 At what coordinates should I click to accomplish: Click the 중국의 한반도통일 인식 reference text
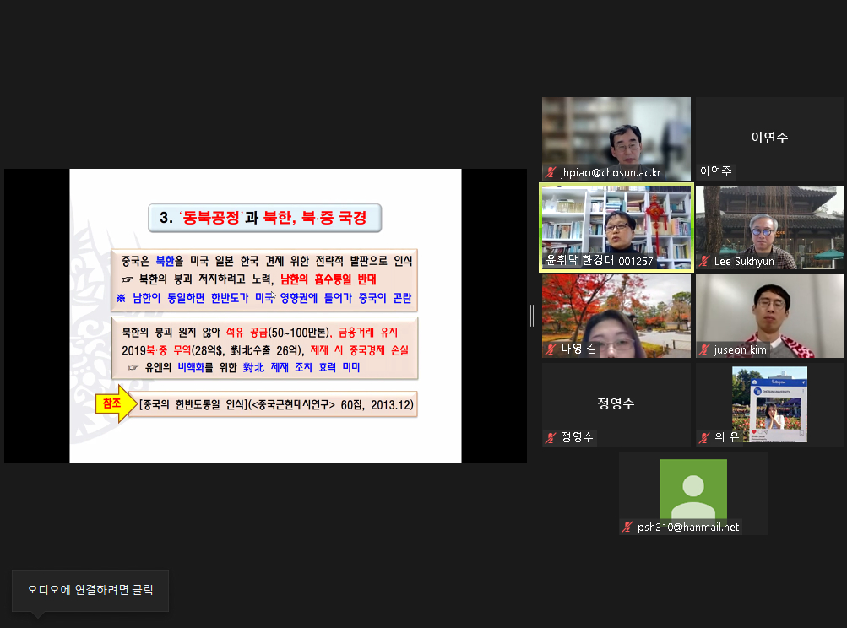coord(277,405)
